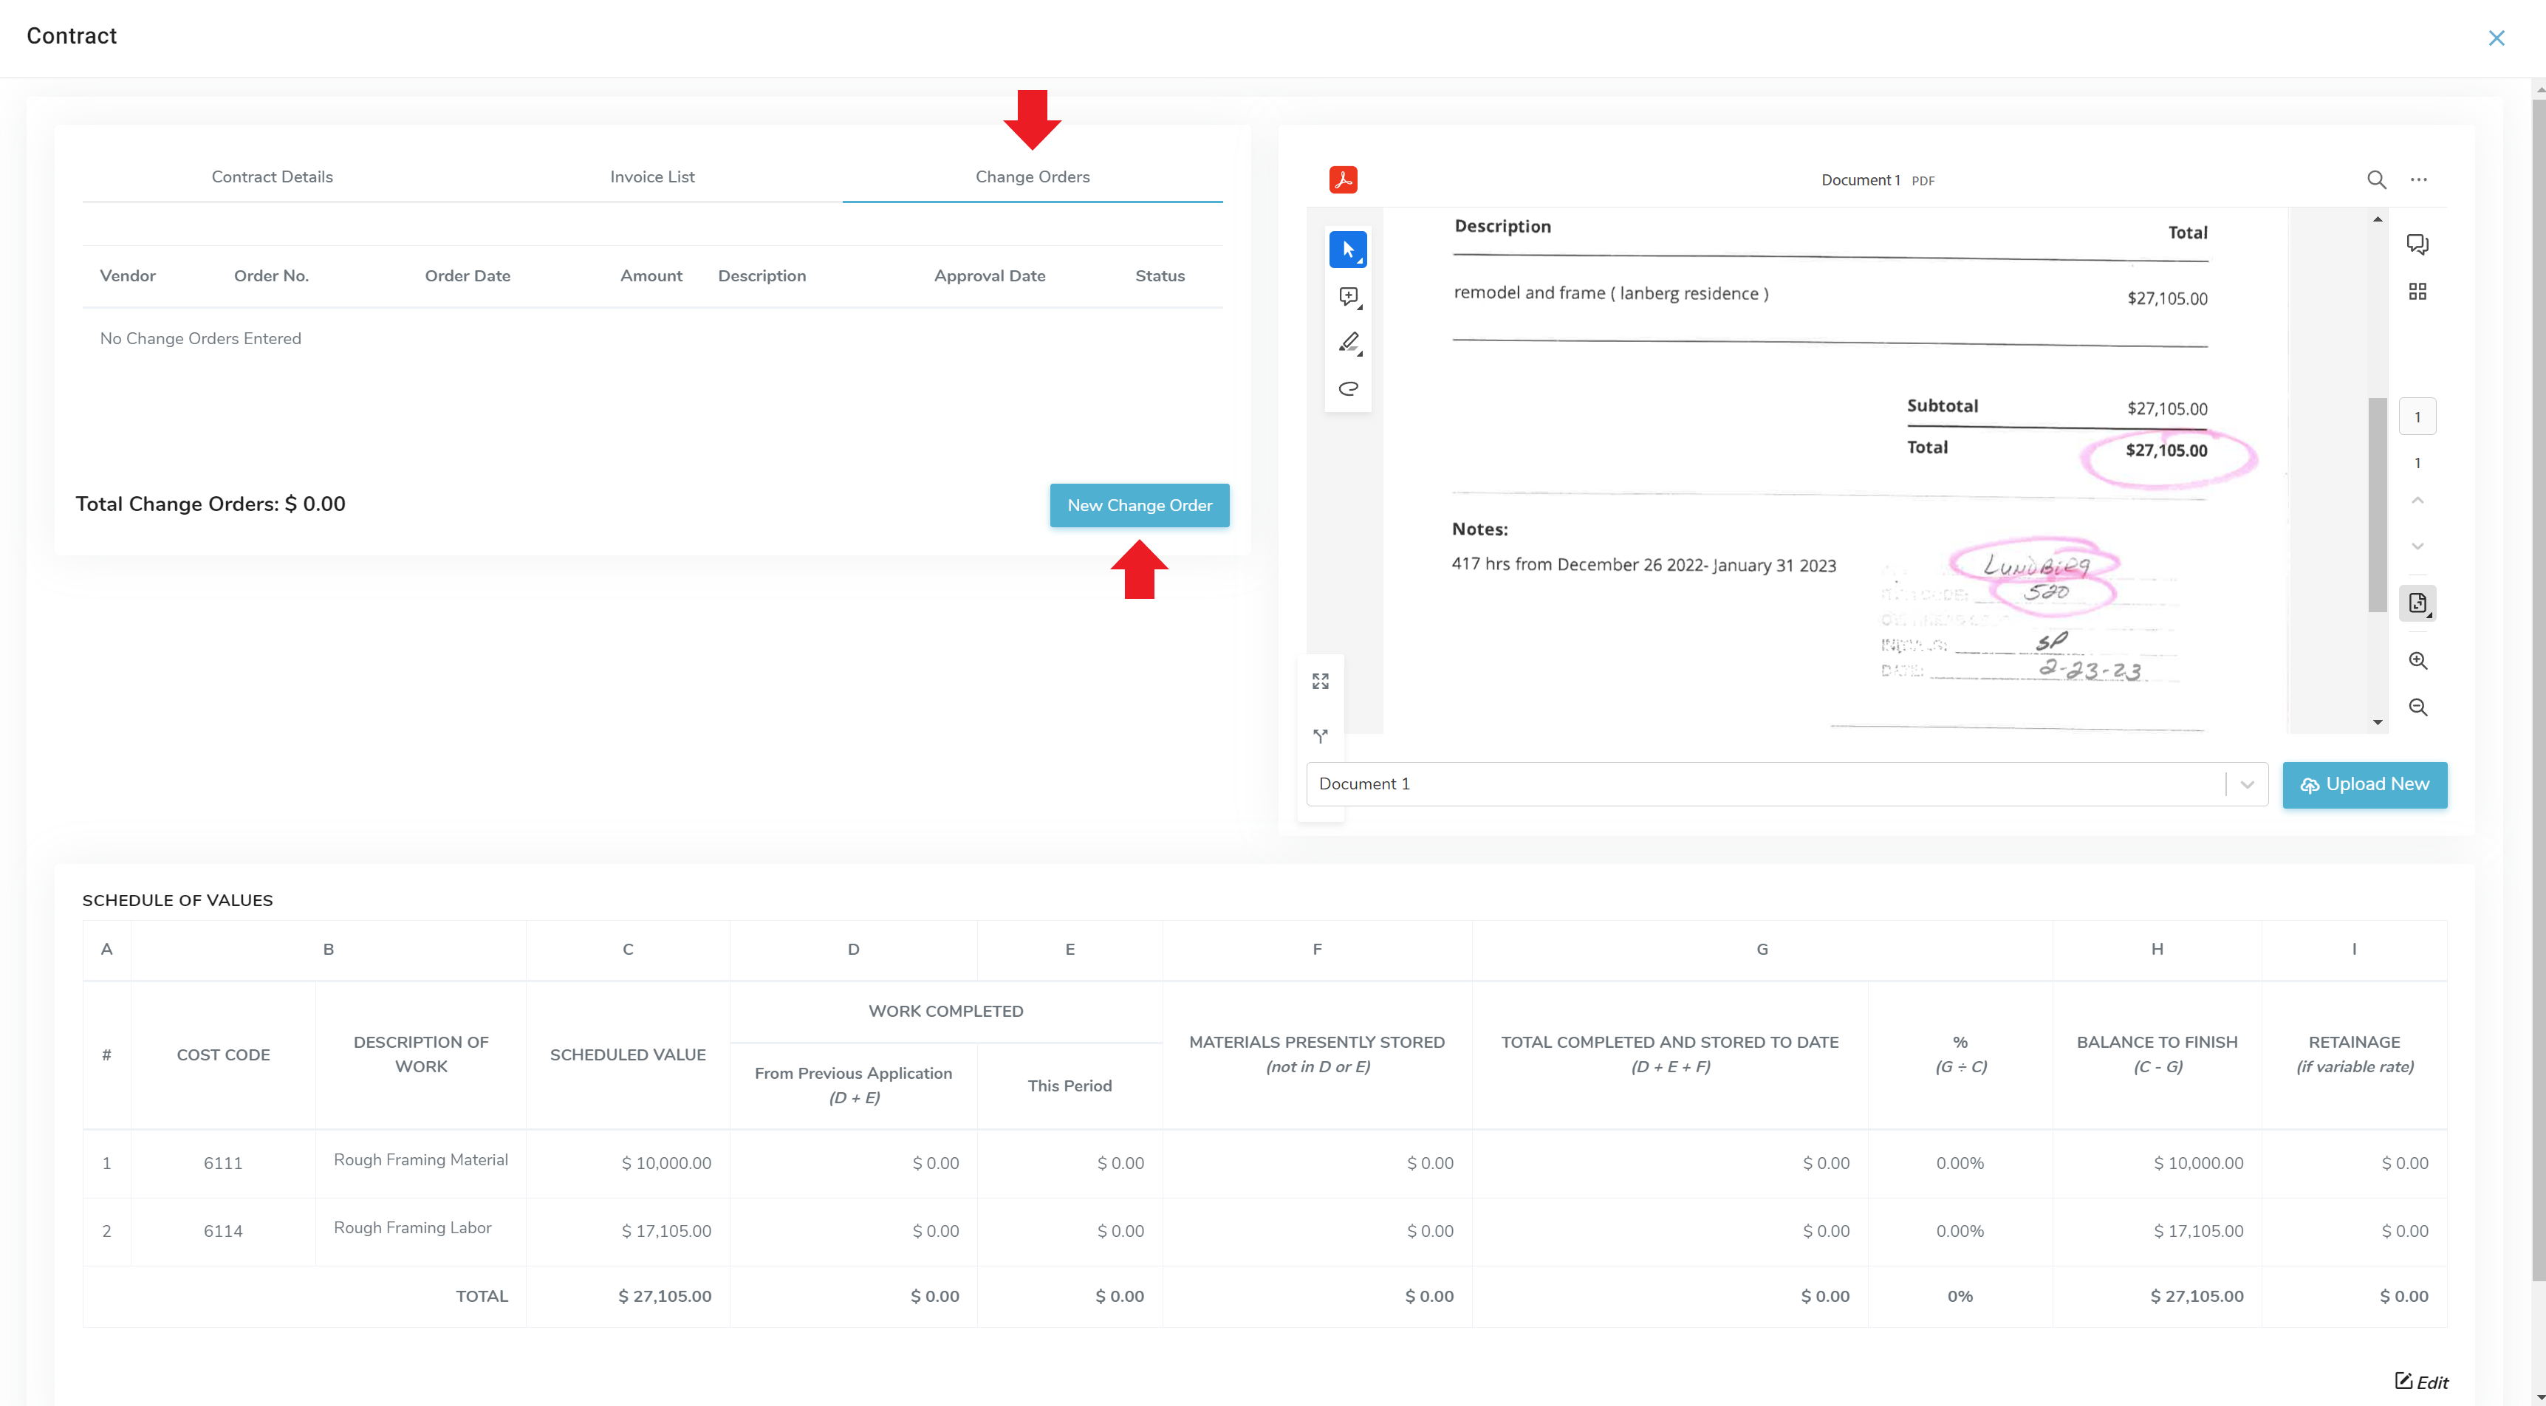
Task: Click the Upload New button
Action: click(2364, 784)
